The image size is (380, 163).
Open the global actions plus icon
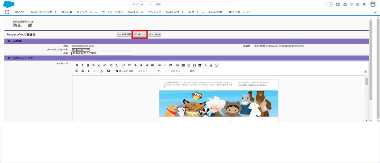click(x=338, y=4)
